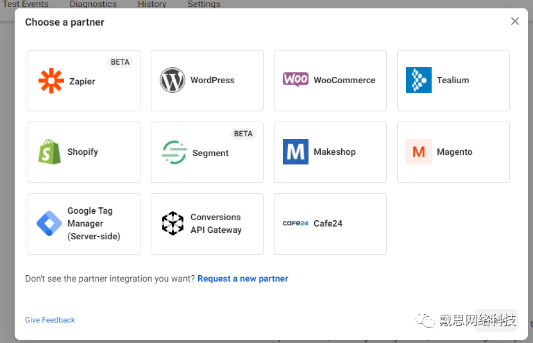The image size is (533, 343).
Task: Pick the Cafe24 partner label
Action: pyautogui.click(x=328, y=223)
